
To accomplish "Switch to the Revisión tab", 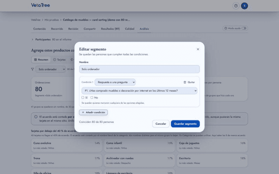I will (x=73, y=29).
